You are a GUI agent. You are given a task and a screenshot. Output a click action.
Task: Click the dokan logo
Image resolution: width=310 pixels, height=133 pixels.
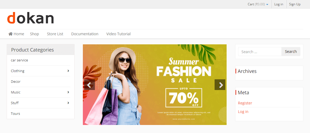[30, 18]
